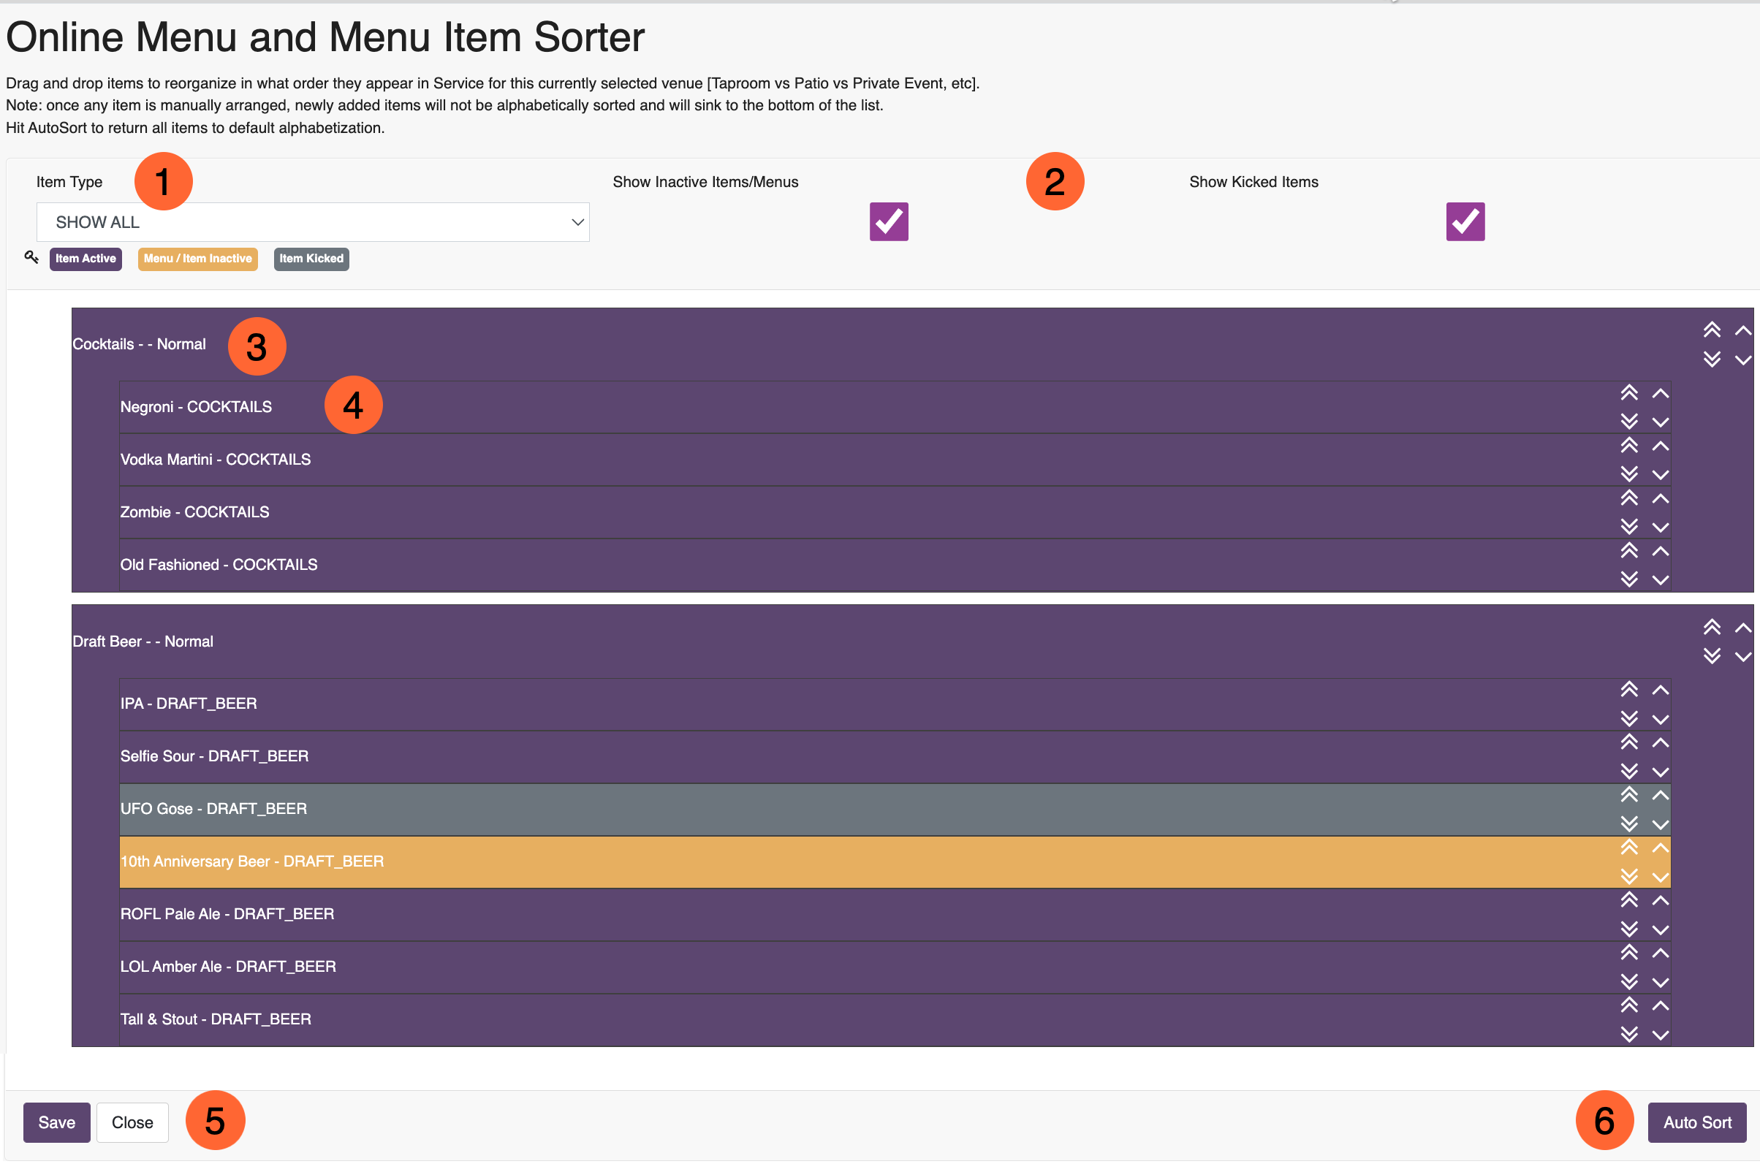Move Vodka Martini to top of list
Screen dimensions: 1760x1172
(1629, 446)
